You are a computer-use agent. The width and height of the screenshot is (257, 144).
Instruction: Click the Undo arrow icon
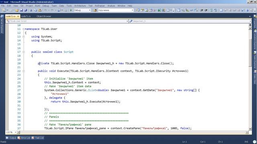(46, 10)
